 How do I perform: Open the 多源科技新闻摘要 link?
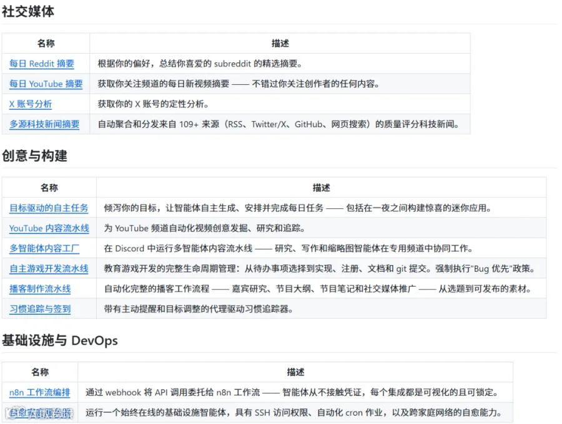44,124
